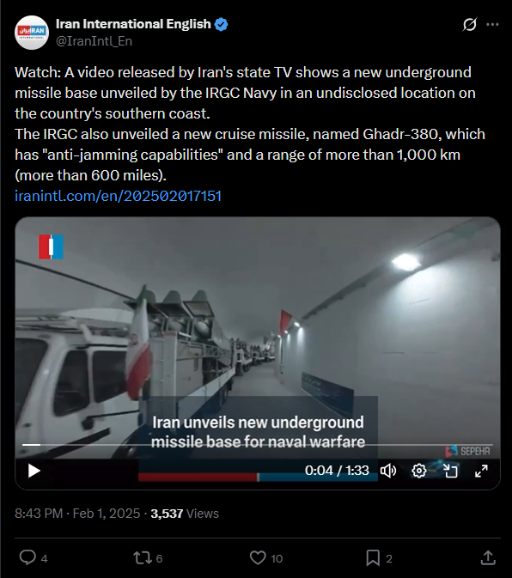Screen dimensions: 512x578
Task: Click the 3,537 Views count
Action: coord(185,514)
